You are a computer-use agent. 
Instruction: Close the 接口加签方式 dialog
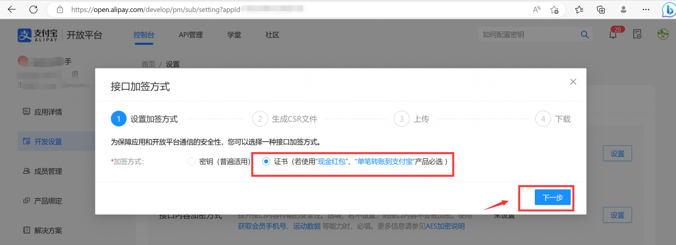tap(573, 82)
